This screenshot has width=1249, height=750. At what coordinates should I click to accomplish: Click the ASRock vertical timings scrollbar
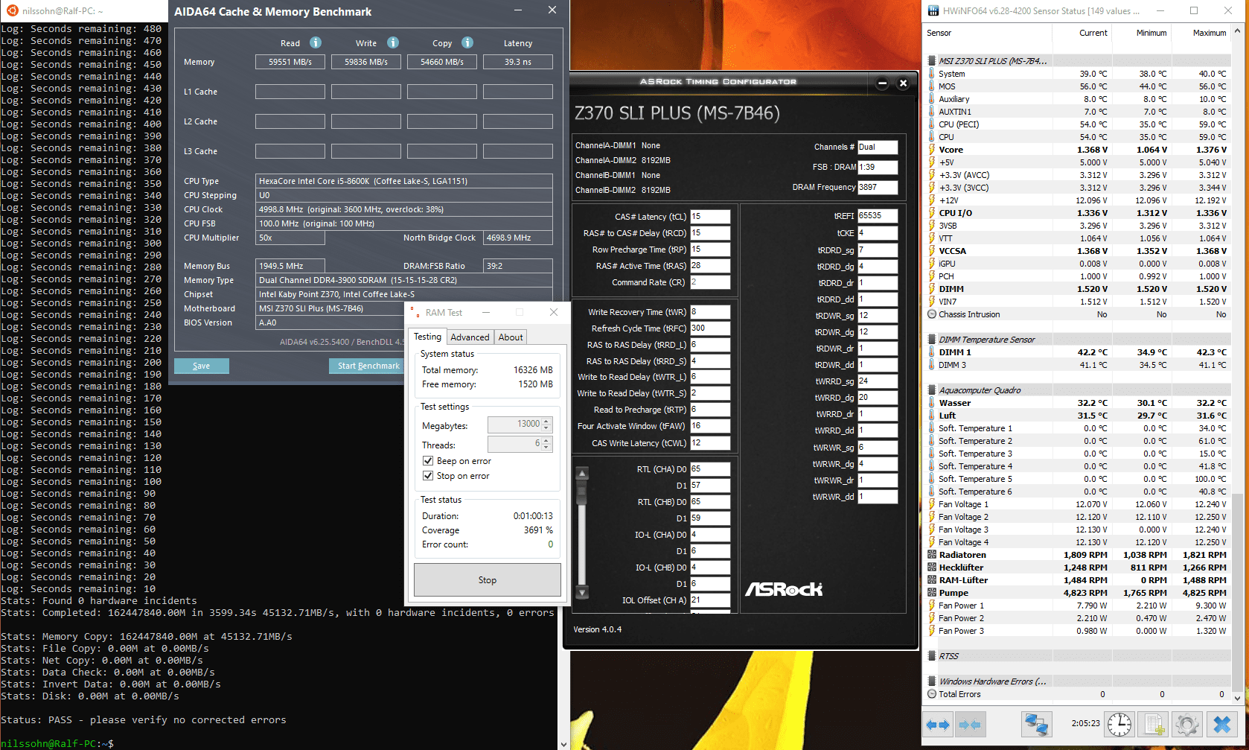pyautogui.click(x=583, y=533)
